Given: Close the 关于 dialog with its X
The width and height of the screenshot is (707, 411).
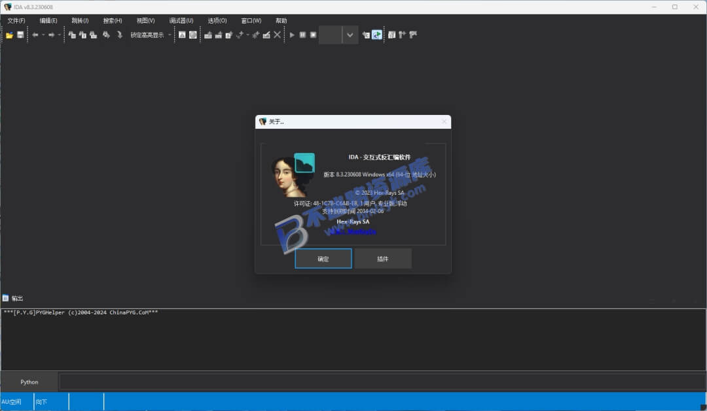Looking at the screenshot, I should [x=444, y=122].
